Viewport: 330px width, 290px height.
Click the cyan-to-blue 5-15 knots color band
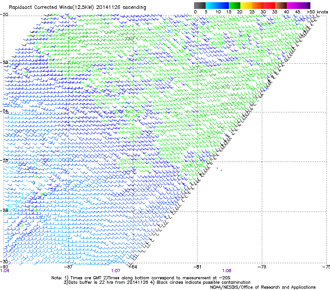pos(217,5)
